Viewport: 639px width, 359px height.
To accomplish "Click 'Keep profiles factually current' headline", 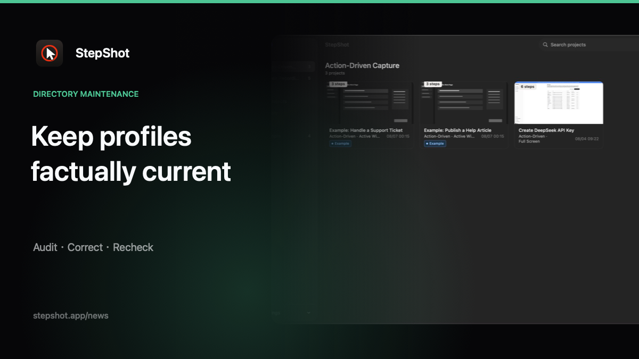I will [x=131, y=154].
